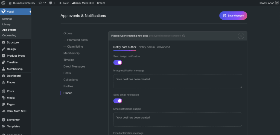Collapse the Places event panel chevron

click(x=241, y=36)
